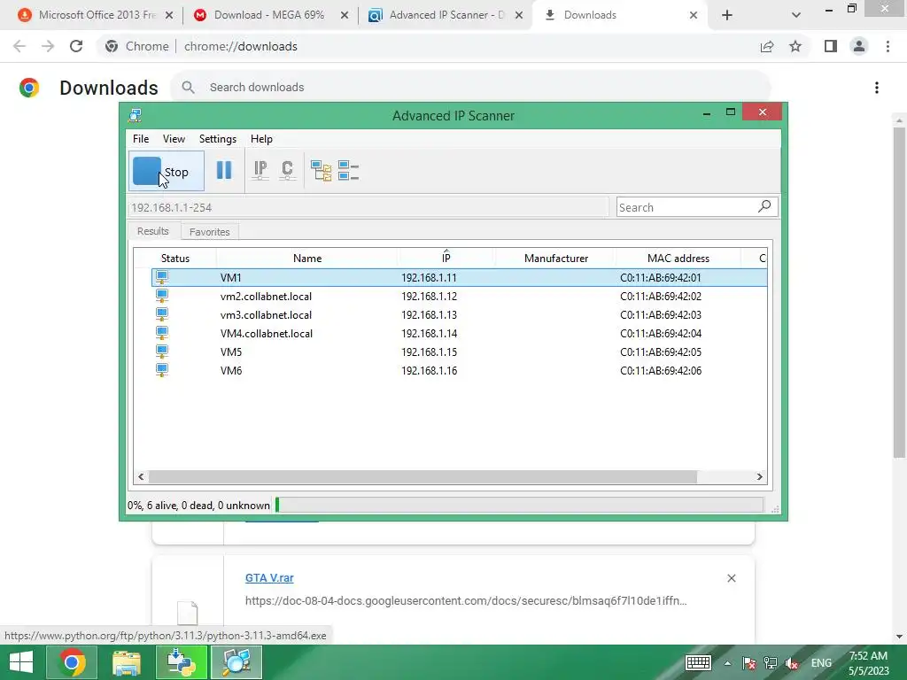The height and width of the screenshot is (680, 907).
Task: Click the computer icon for VM6
Action: tap(162, 370)
